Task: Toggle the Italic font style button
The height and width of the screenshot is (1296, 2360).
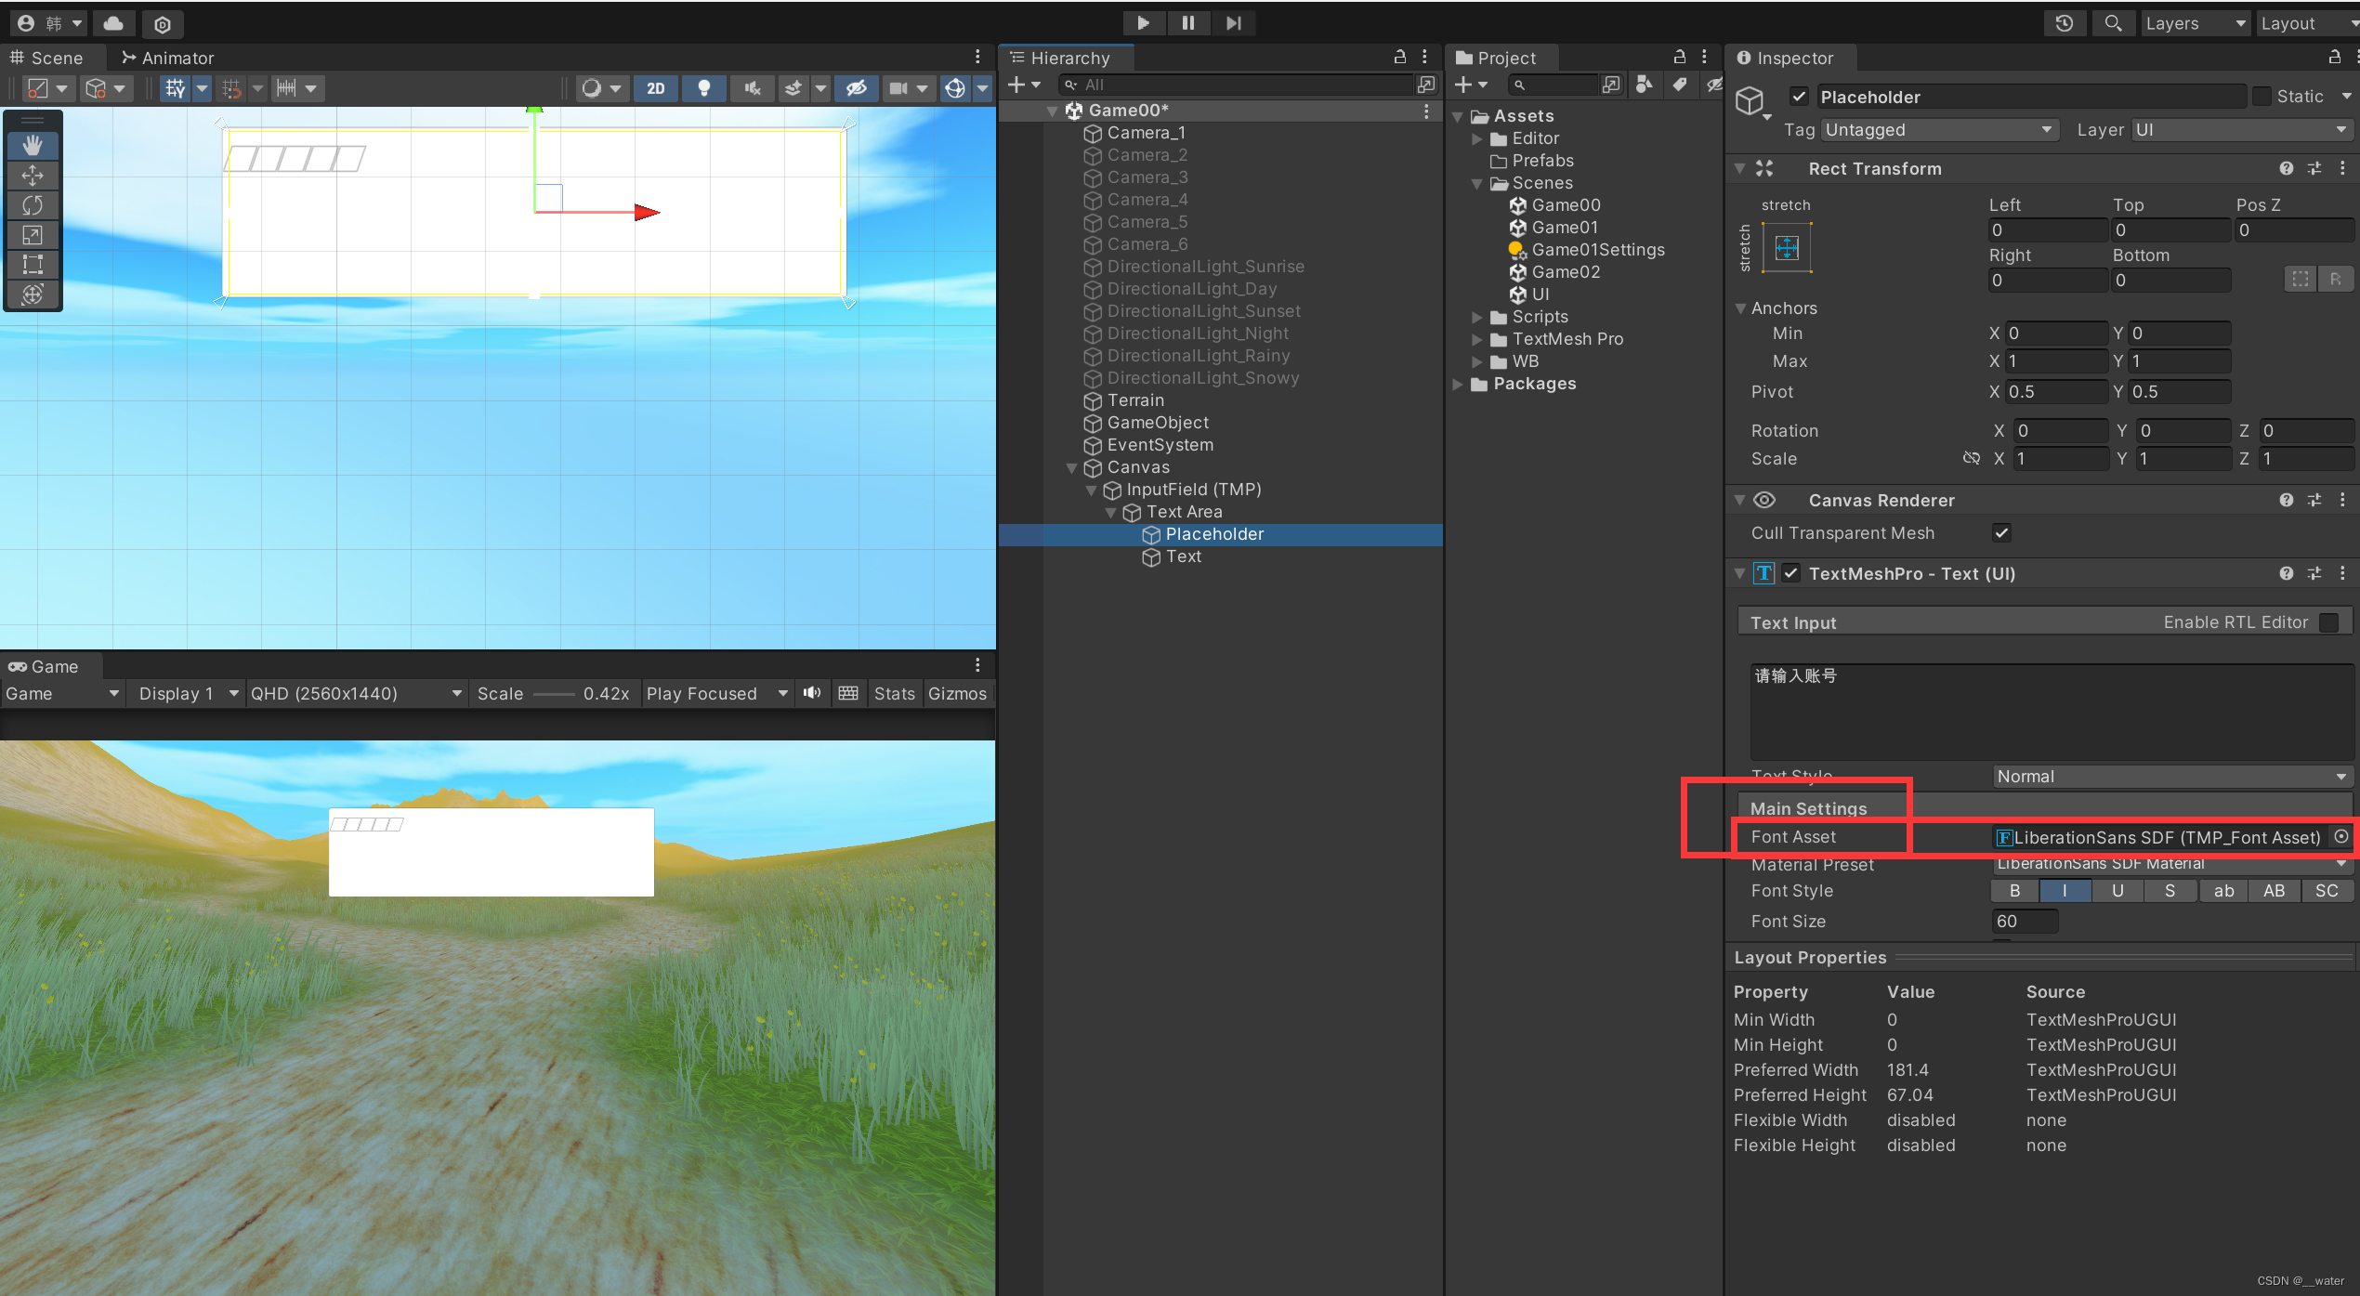Action: (x=2065, y=891)
